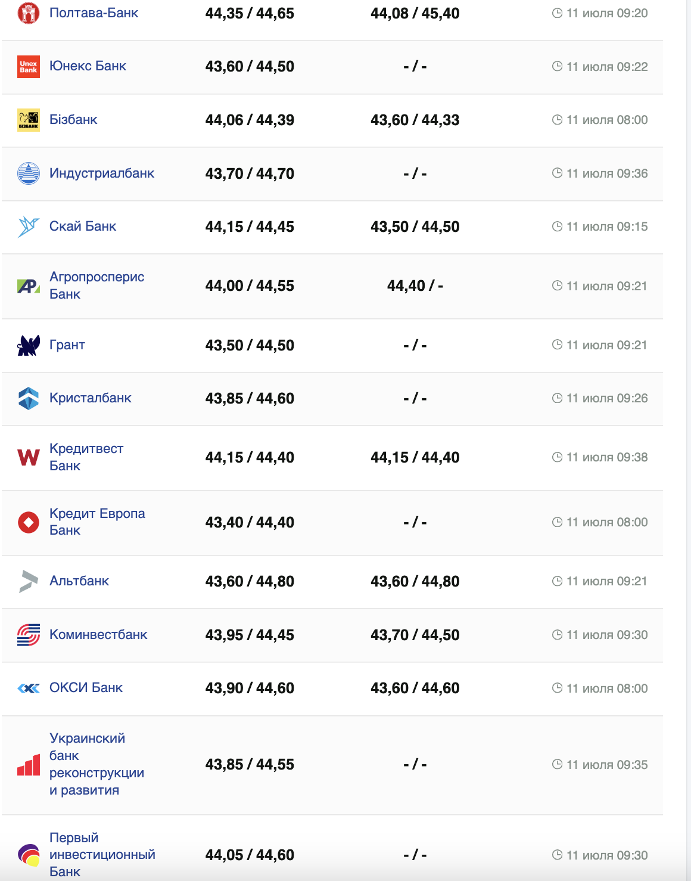This screenshot has height=881, width=691.
Task: Click the Скай Банк bird logo
Action: coord(29,227)
